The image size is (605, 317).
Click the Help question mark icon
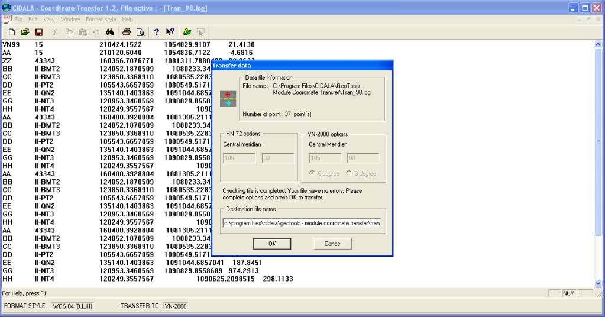click(x=156, y=33)
